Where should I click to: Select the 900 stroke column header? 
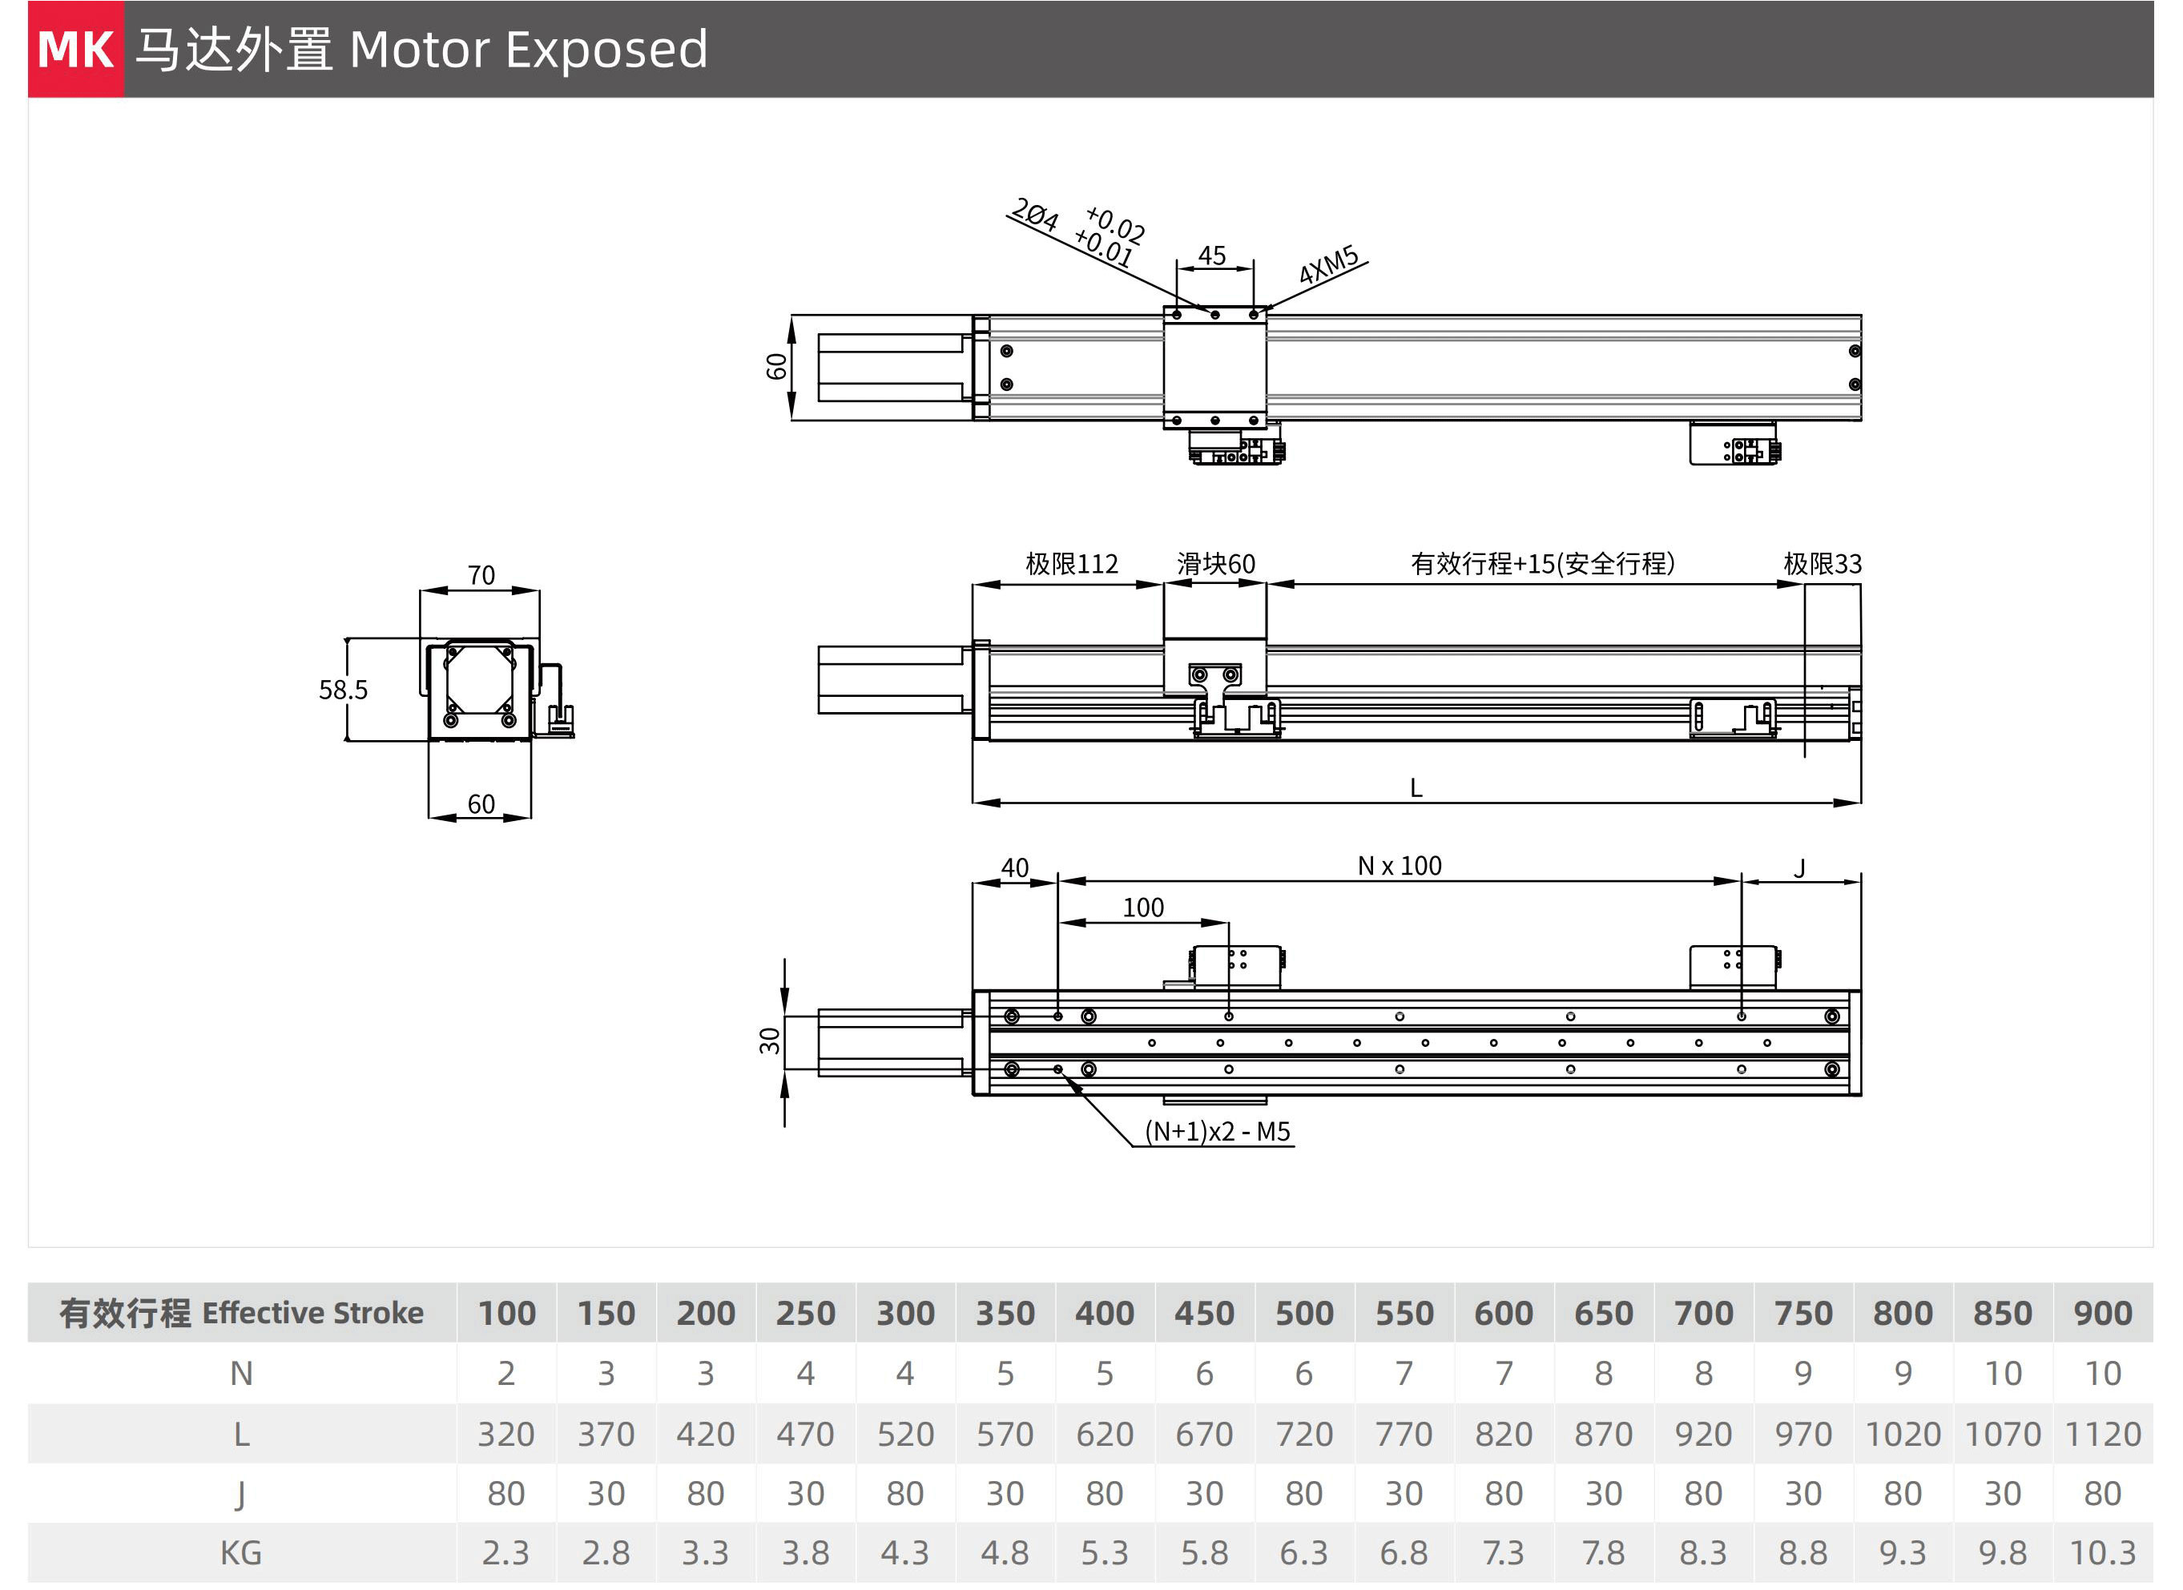(x=2102, y=1313)
